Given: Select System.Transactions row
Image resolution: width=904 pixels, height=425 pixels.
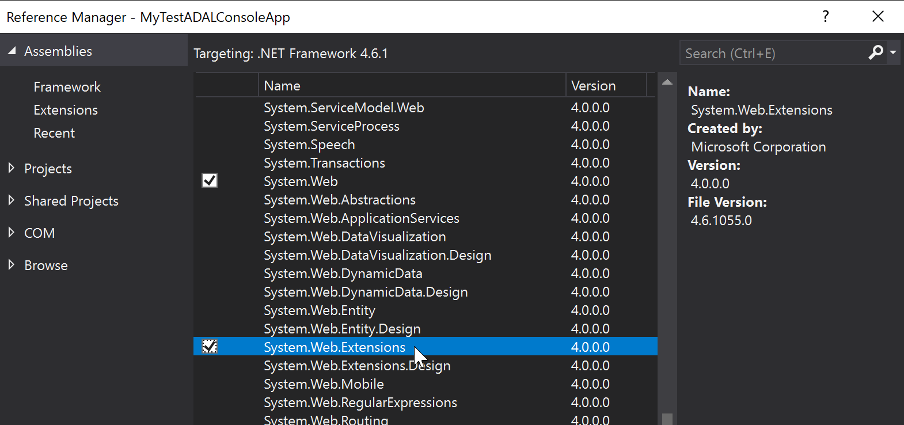Looking at the screenshot, I should 425,163.
